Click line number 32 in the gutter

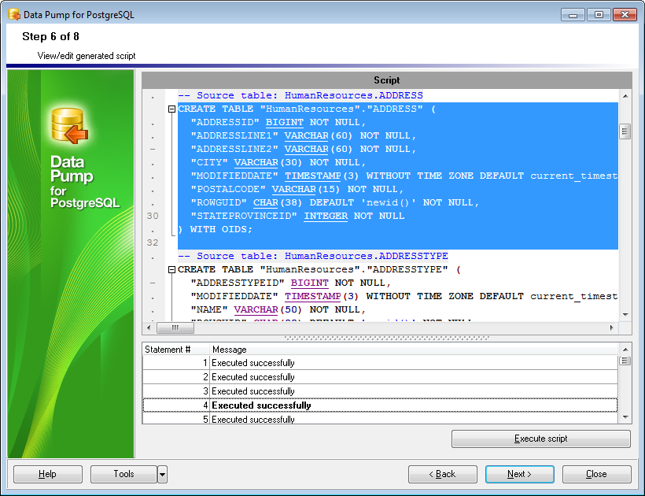point(153,242)
